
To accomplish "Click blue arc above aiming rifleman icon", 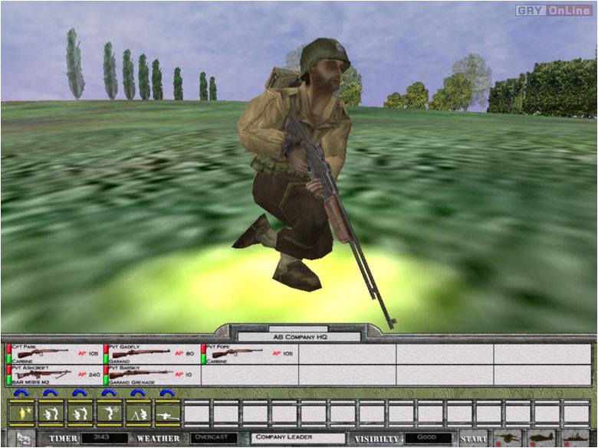I will click(x=109, y=393).
